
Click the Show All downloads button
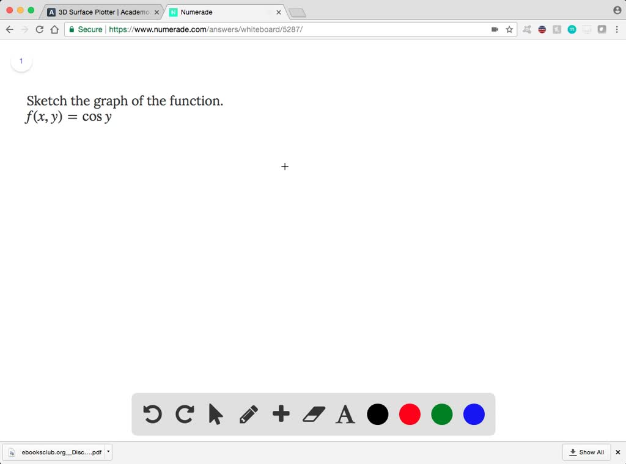[586, 452]
